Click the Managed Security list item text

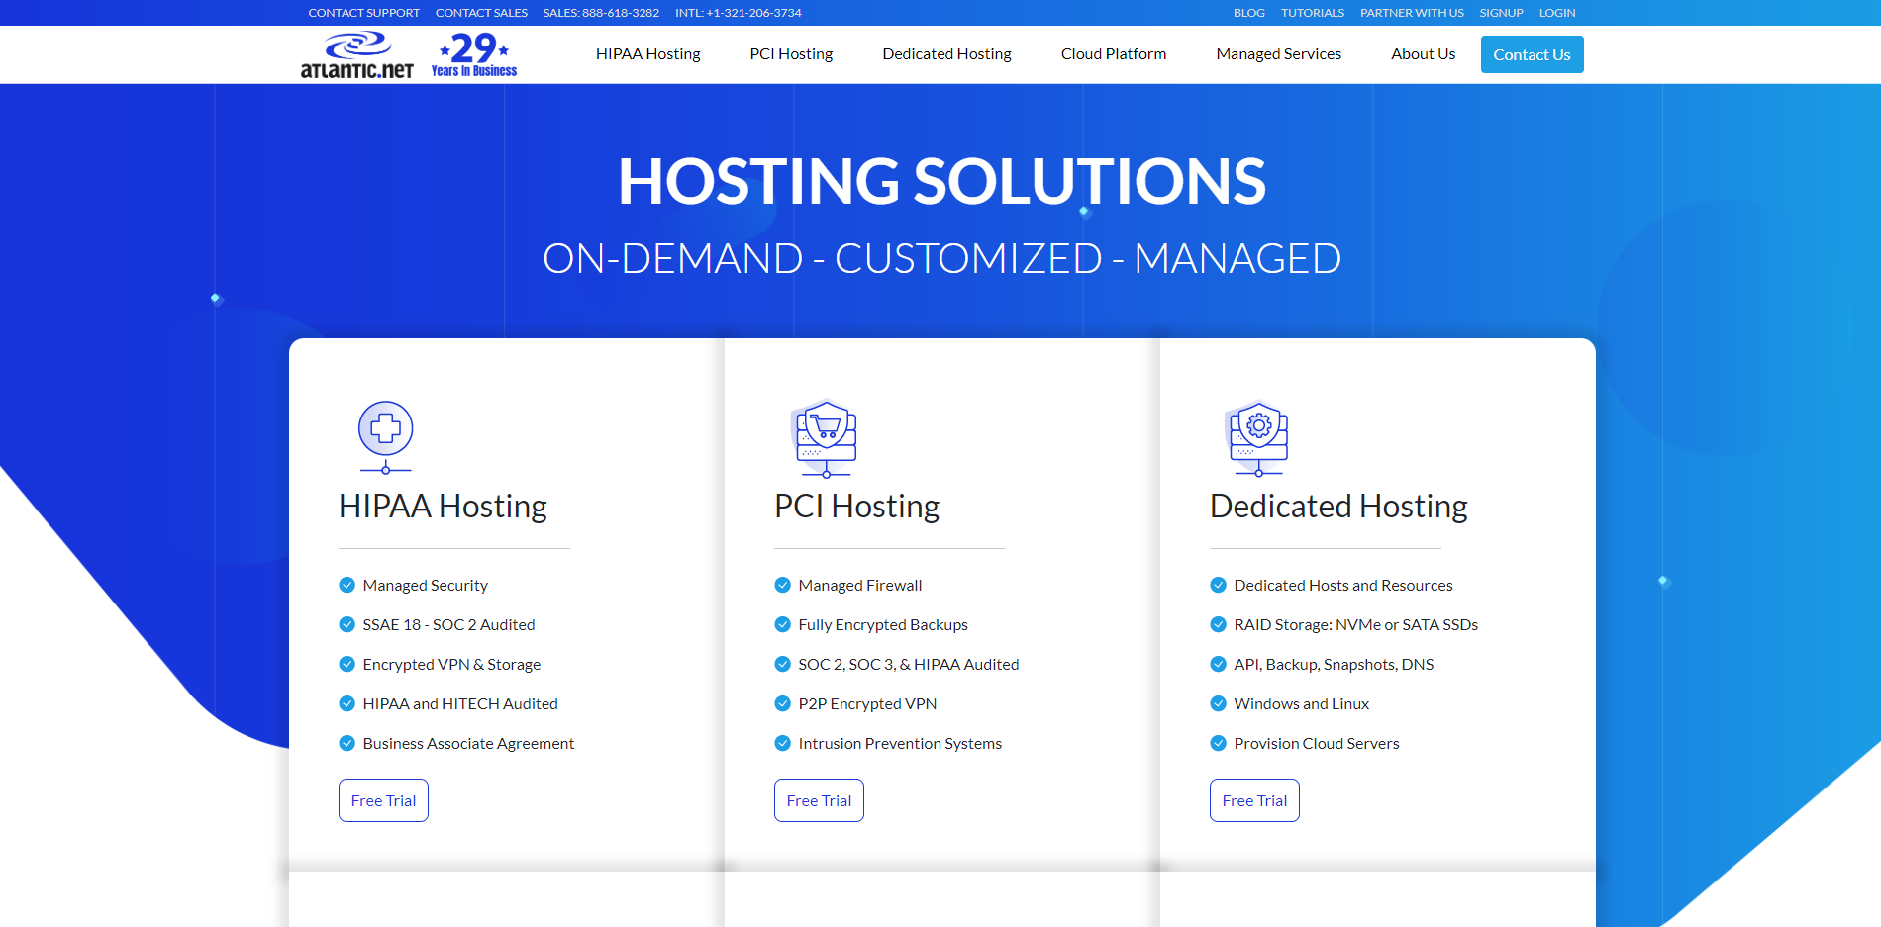tap(425, 586)
